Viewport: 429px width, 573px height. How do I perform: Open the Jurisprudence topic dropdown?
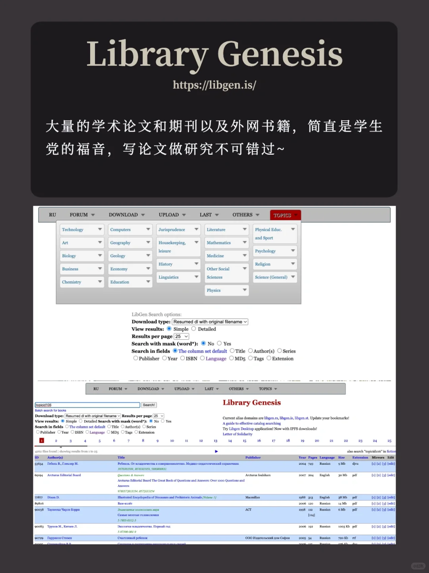[x=178, y=230]
